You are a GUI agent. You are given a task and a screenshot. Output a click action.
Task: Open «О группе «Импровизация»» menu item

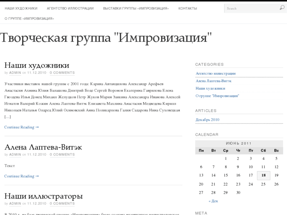[29, 19]
